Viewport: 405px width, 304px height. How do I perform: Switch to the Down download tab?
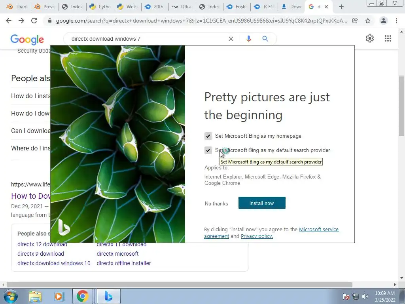(x=292, y=7)
